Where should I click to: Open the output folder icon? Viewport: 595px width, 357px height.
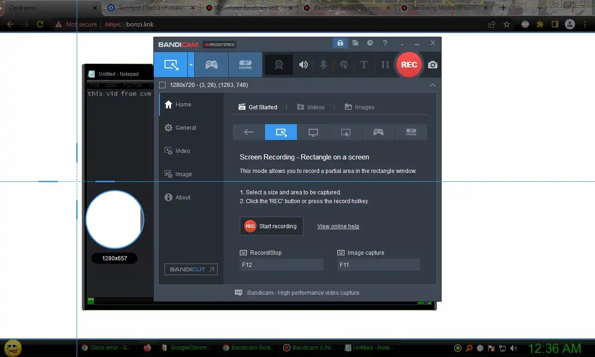pyautogui.click(x=355, y=43)
